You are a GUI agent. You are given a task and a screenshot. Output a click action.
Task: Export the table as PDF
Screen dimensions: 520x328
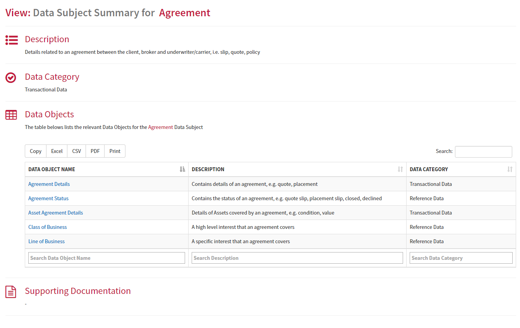point(95,151)
